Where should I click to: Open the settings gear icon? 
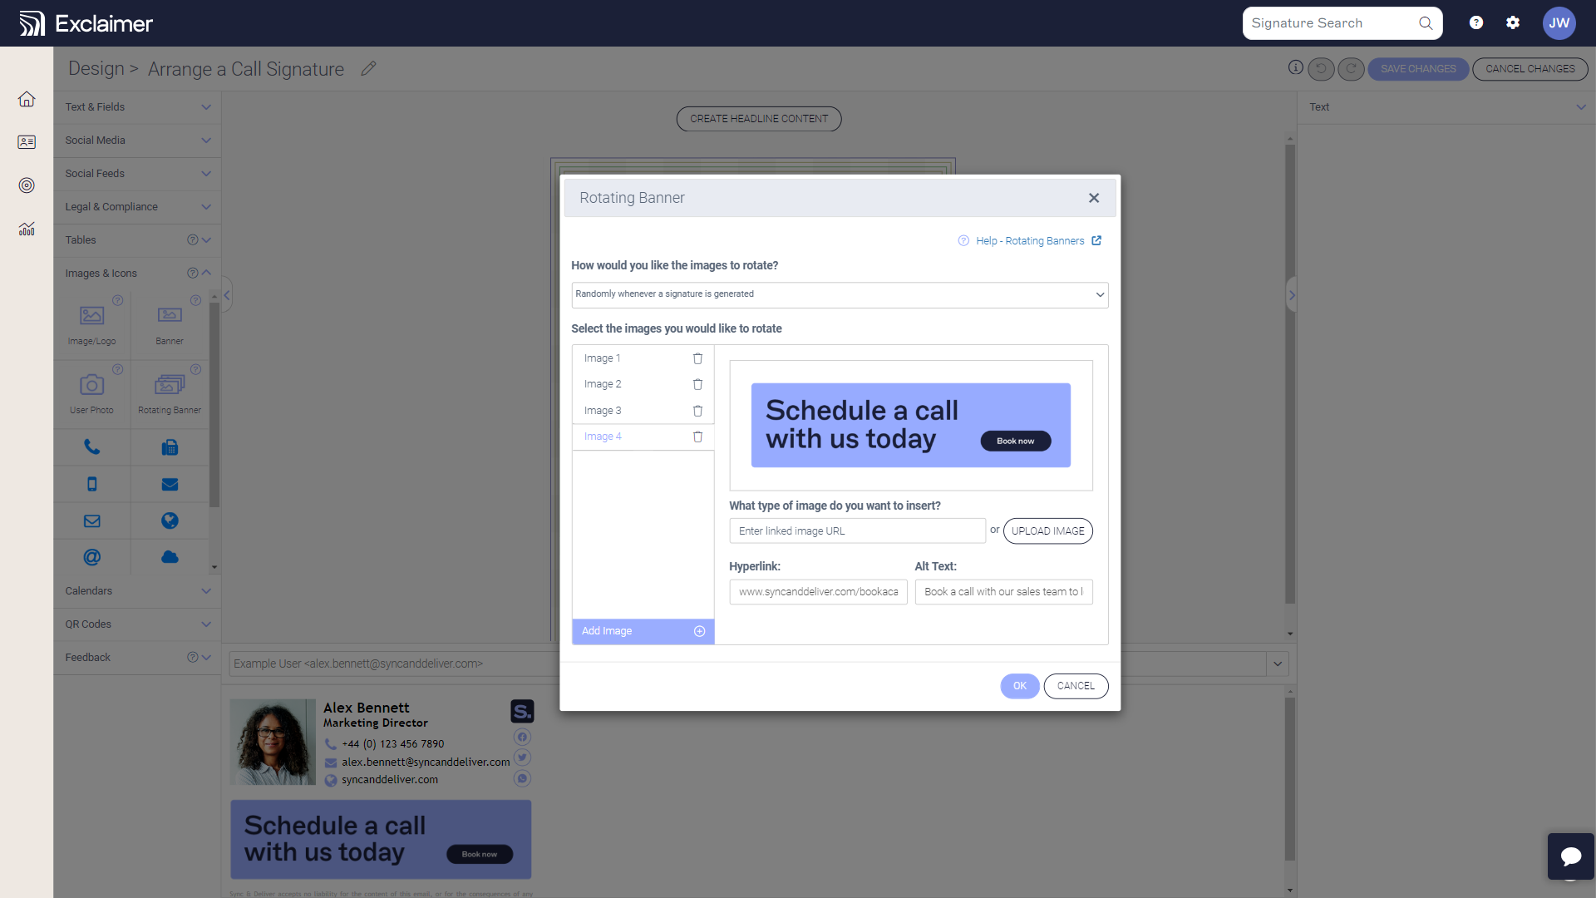(1513, 22)
